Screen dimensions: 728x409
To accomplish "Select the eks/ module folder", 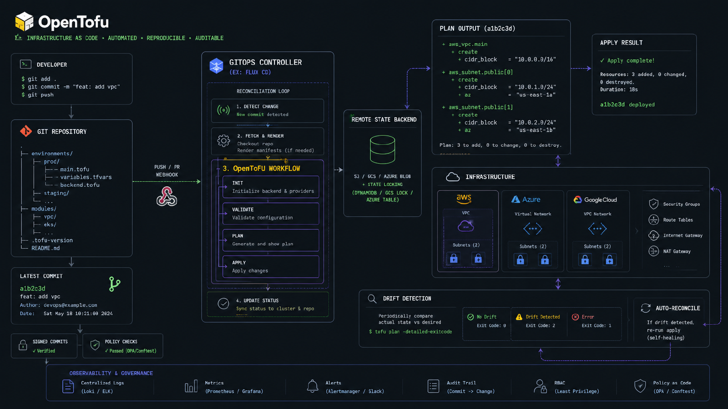I will coord(50,224).
